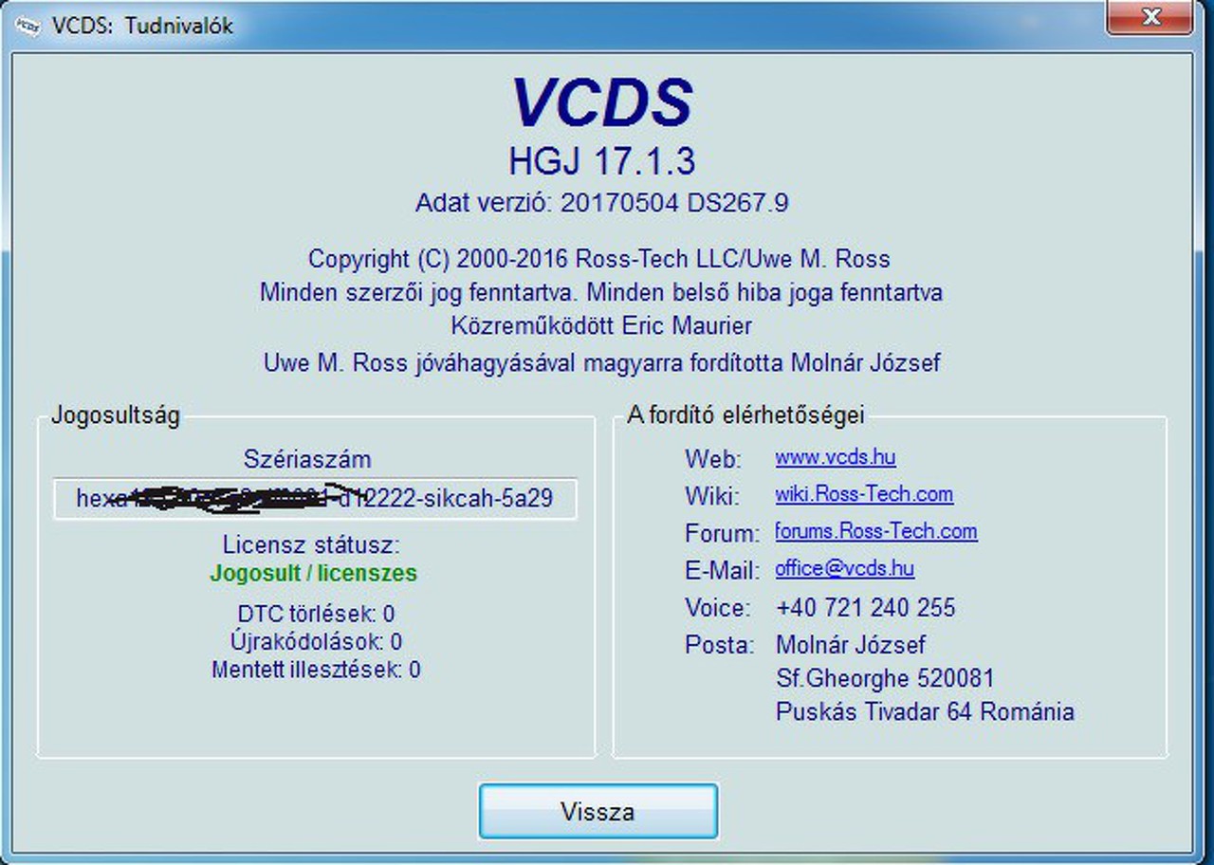
Task: Click the Vissza button
Action: click(x=598, y=811)
